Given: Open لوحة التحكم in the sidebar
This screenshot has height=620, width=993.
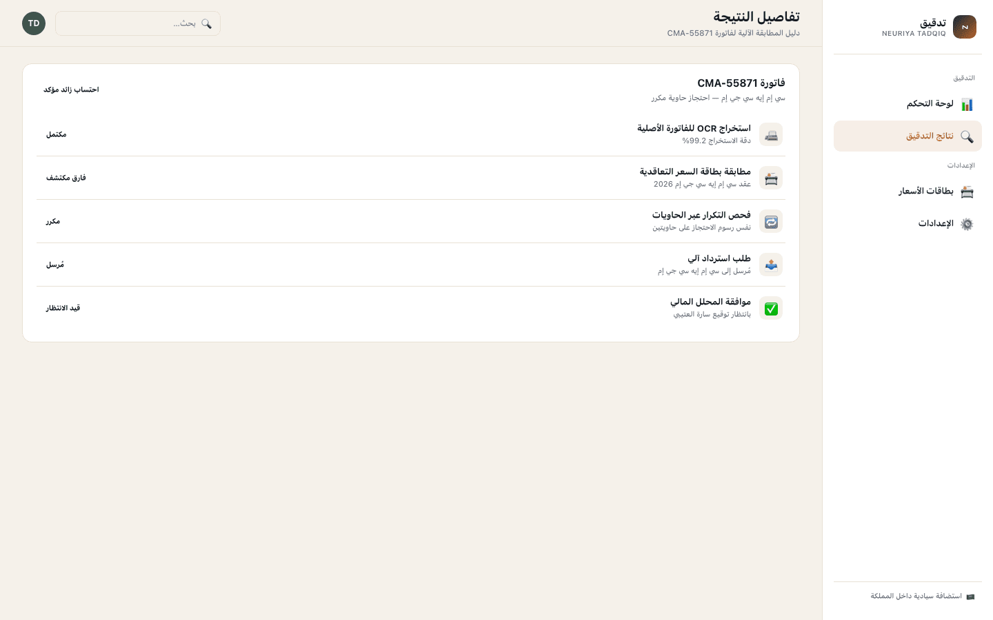Looking at the screenshot, I should tap(907, 104).
